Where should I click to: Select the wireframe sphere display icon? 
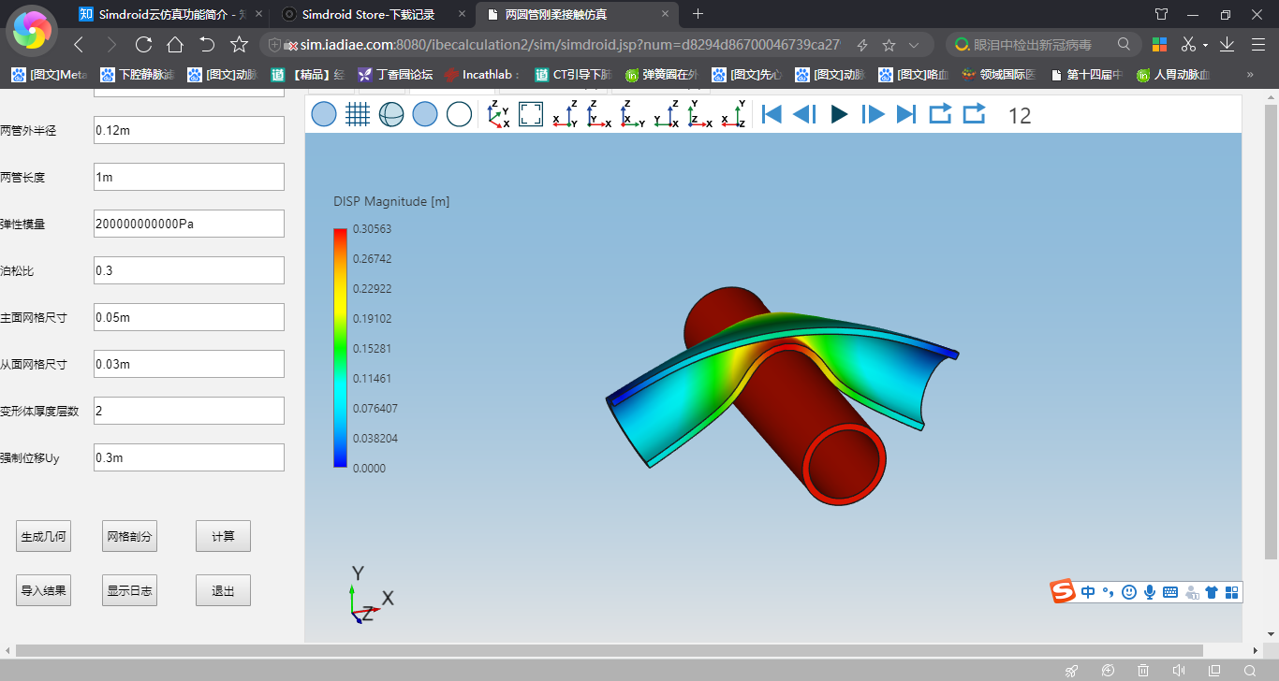(x=391, y=114)
